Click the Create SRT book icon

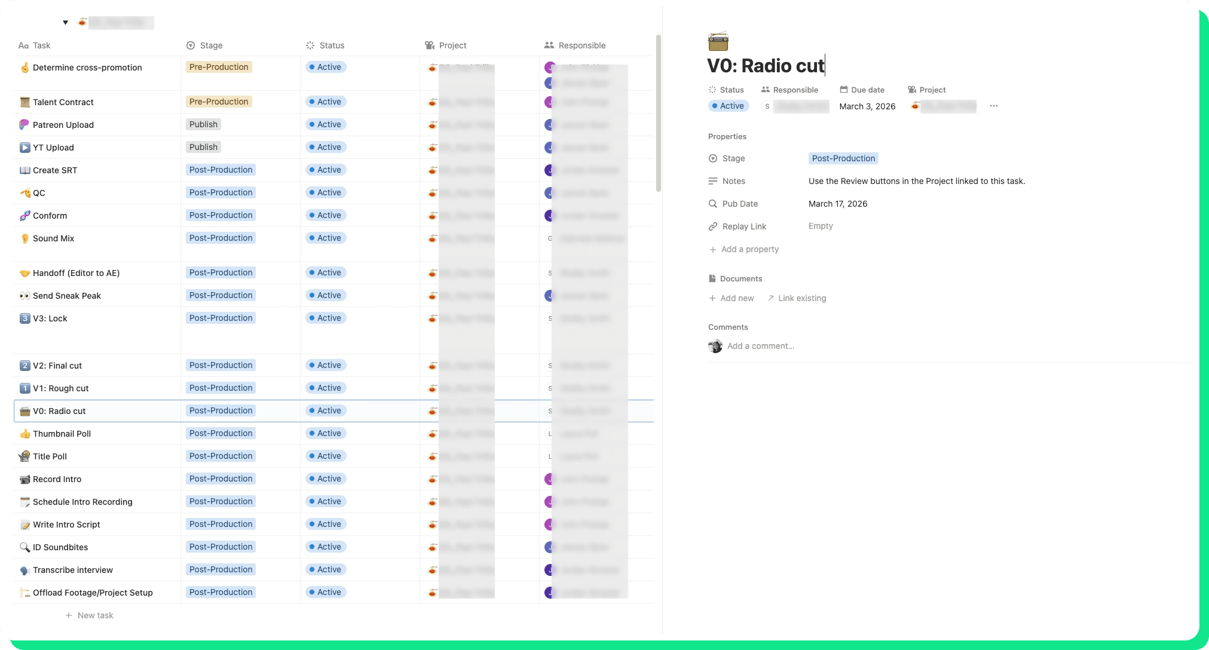[x=25, y=170]
